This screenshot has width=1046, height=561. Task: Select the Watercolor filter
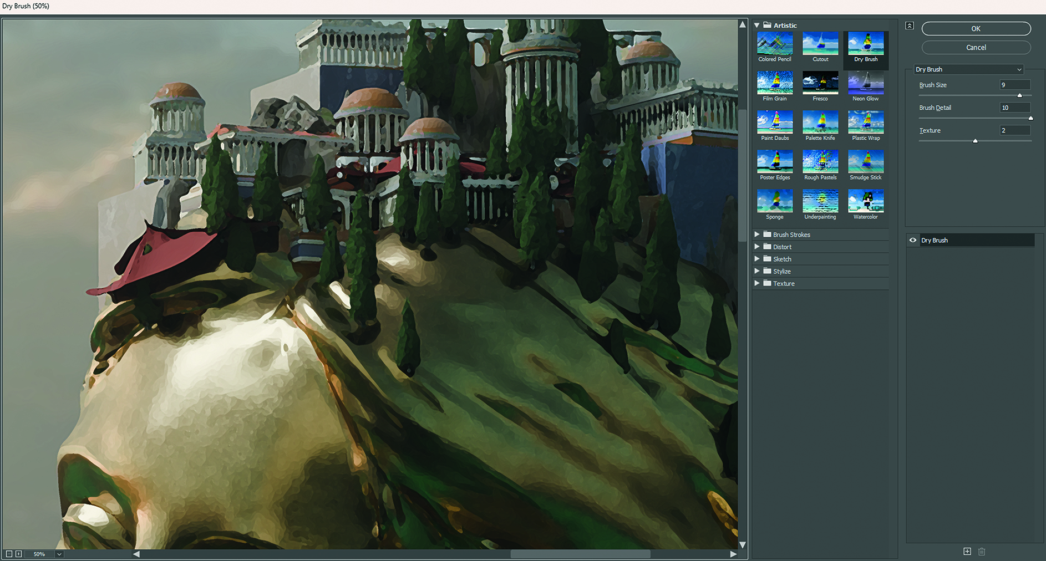(865, 202)
